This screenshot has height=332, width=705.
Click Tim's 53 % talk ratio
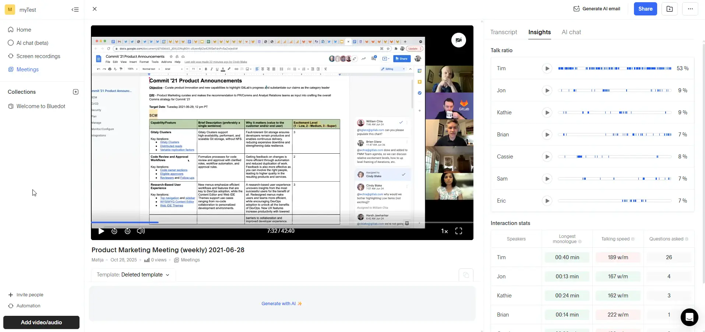pos(683,68)
